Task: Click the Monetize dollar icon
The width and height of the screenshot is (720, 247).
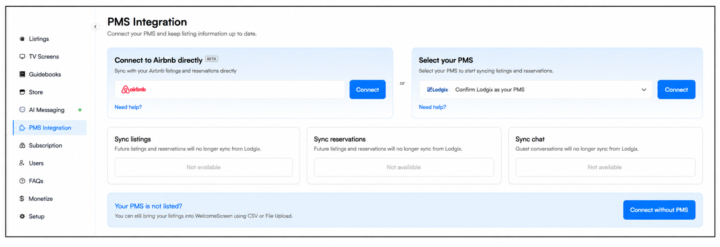Action: pos(22,199)
